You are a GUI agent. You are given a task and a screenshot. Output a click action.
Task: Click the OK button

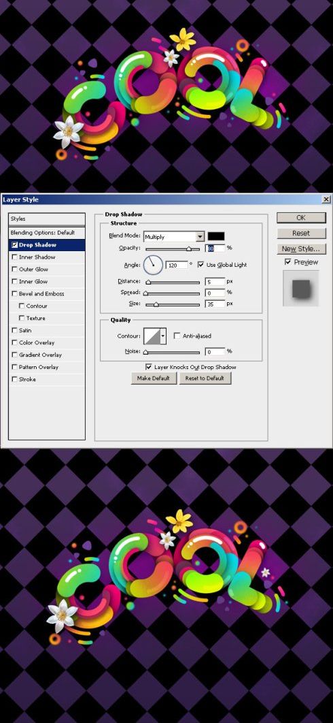(x=301, y=218)
